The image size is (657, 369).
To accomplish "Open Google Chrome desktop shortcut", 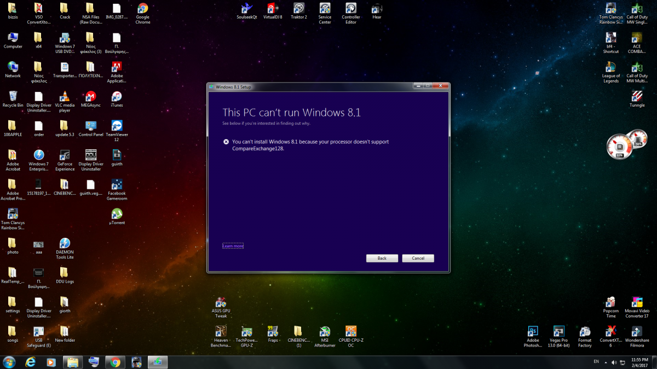I will 142,10.
